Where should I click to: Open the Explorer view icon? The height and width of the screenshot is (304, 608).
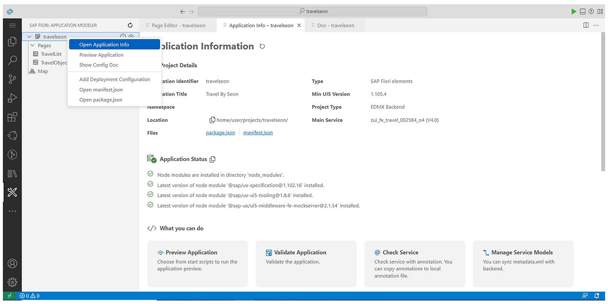pos(12,42)
